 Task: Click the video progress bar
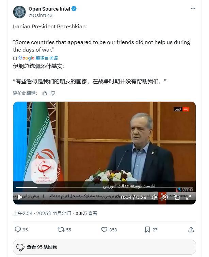[x=104, y=187]
